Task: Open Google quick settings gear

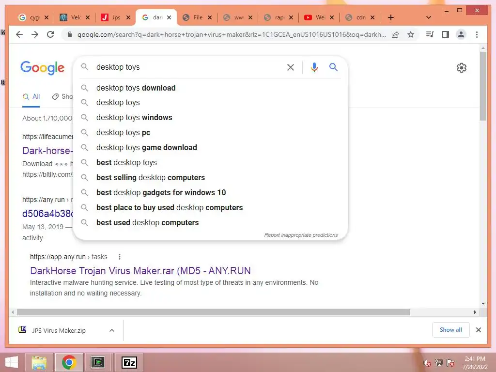Action: pos(462,68)
